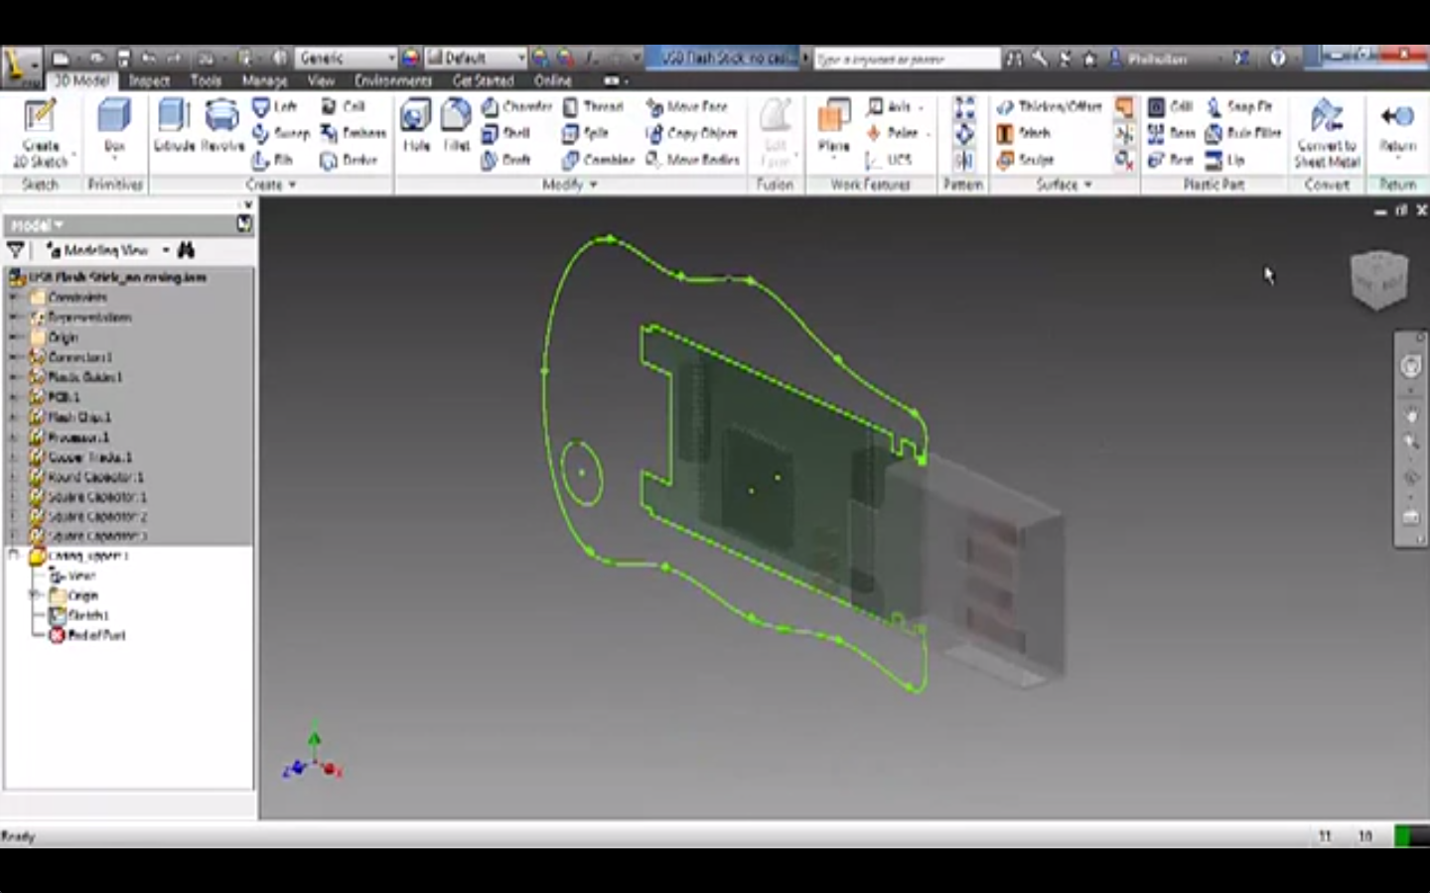Viewport: 1430px width, 893px height.
Task: Select the Rib tool
Action: [273, 160]
